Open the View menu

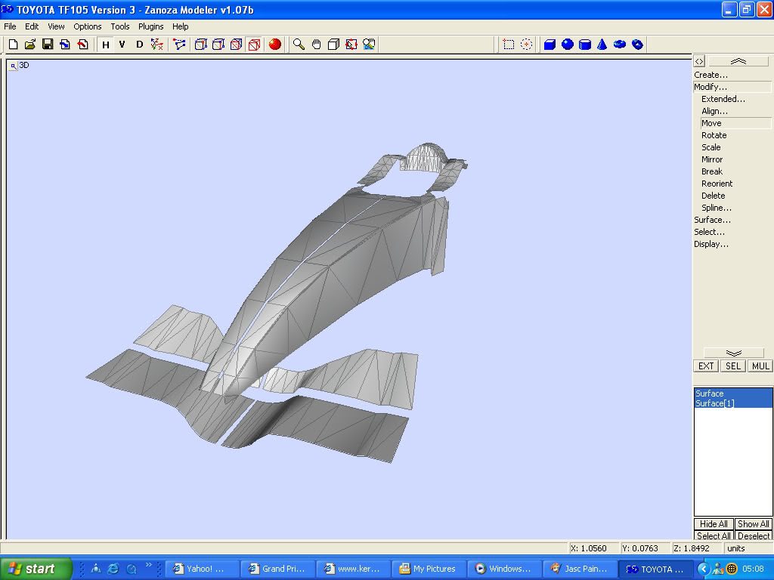pyautogui.click(x=56, y=26)
